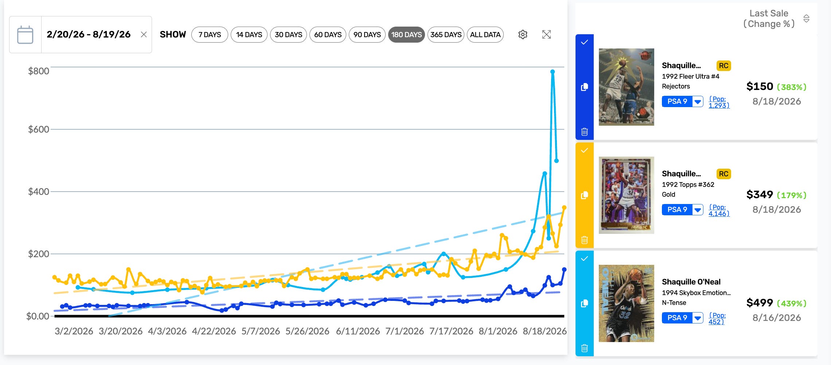Open chart settings gear icon
Image resolution: width=831 pixels, height=365 pixels.
coord(523,35)
